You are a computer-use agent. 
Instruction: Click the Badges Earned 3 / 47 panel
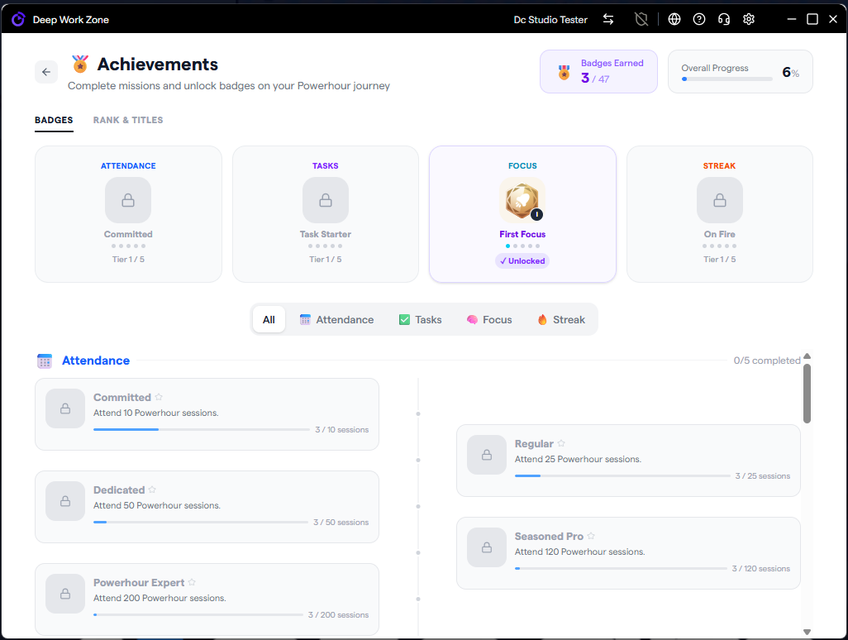coord(598,71)
